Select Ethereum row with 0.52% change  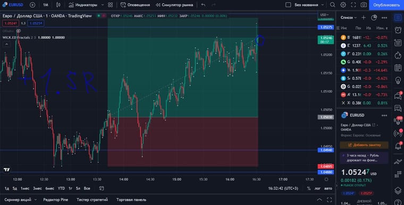pos(364,46)
